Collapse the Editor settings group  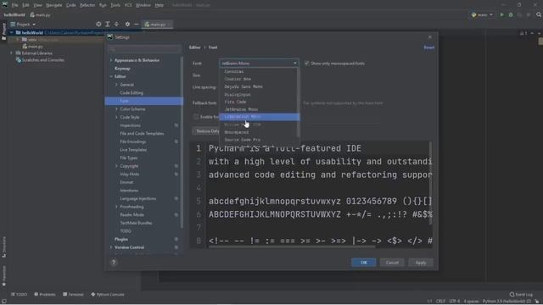coord(111,76)
